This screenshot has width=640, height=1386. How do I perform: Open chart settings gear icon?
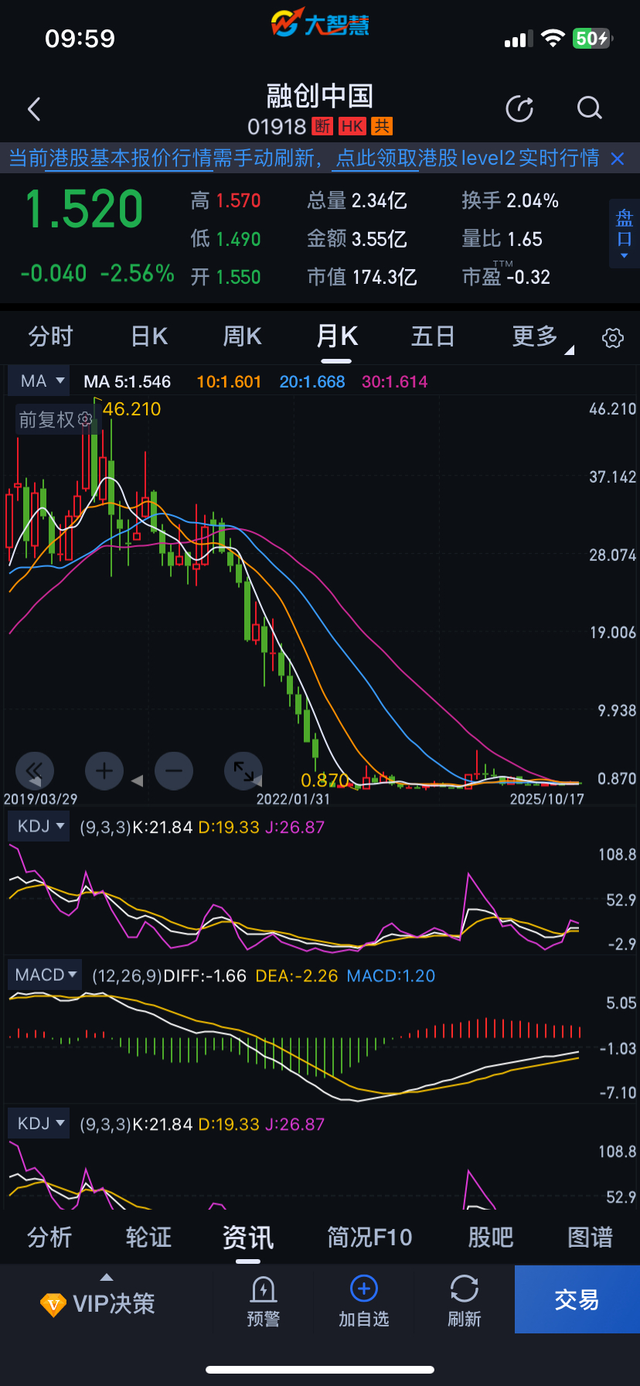pos(613,338)
